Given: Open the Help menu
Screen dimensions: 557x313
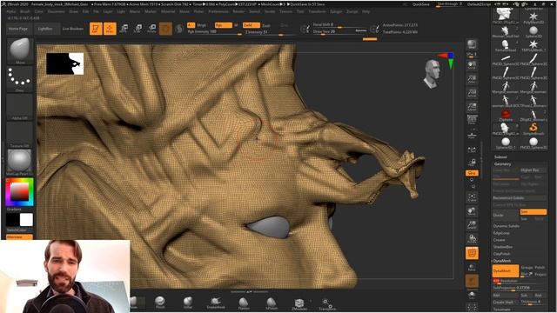Looking at the screenshot, I should (366, 11).
